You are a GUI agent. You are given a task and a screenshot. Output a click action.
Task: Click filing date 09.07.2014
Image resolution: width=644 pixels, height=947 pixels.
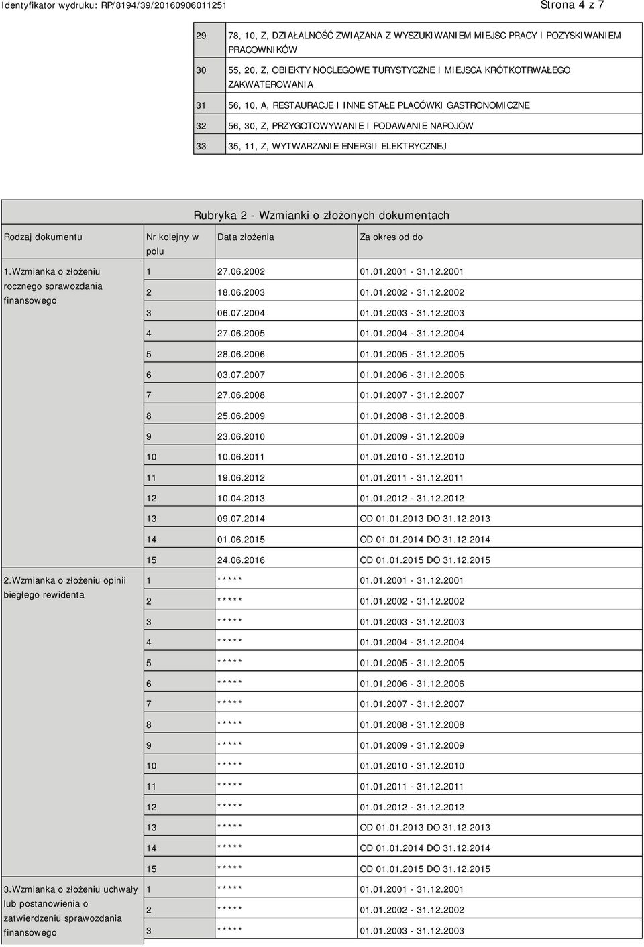(x=241, y=519)
